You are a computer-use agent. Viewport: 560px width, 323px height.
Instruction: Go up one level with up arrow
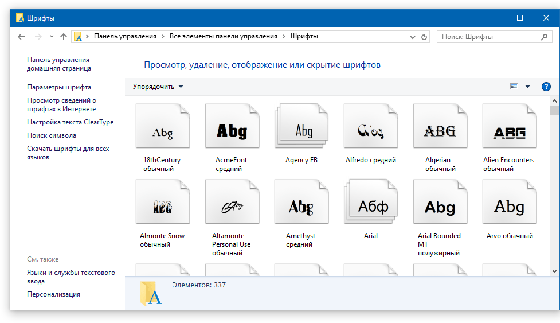pyautogui.click(x=64, y=37)
